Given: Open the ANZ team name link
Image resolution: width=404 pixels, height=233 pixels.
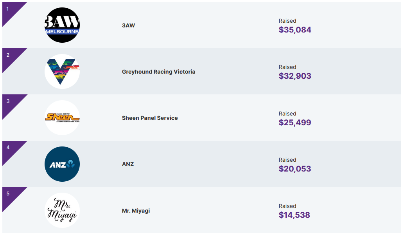Looking at the screenshot, I should click(128, 164).
